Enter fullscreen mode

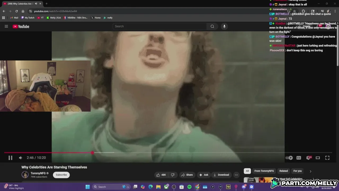pos(327,158)
